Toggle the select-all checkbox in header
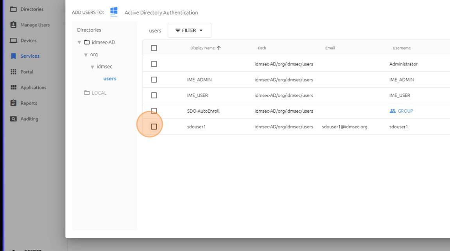The width and height of the screenshot is (450, 251). (154, 48)
